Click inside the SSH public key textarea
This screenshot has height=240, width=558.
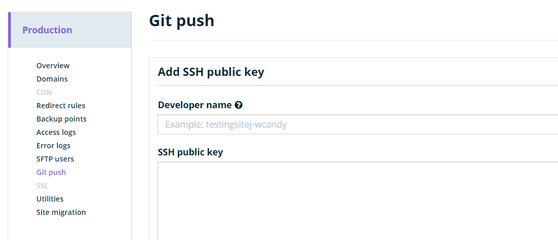tap(357, 201)
